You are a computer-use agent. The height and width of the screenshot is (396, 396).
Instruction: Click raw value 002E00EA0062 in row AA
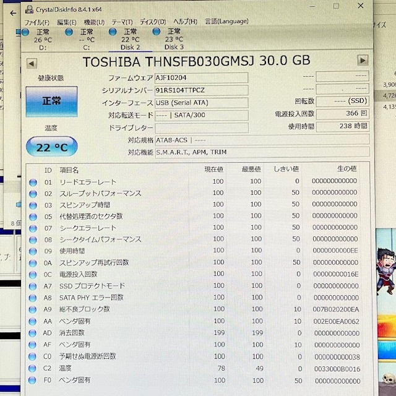coord(336,321)
